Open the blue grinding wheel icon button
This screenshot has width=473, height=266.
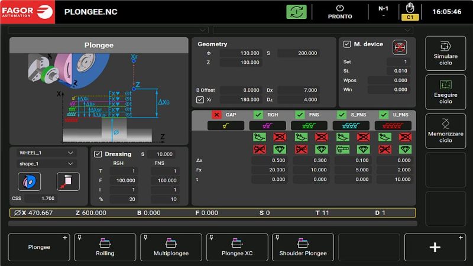click(x=29, y=181)
